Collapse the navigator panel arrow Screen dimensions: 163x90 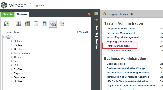tap(96, 14)
